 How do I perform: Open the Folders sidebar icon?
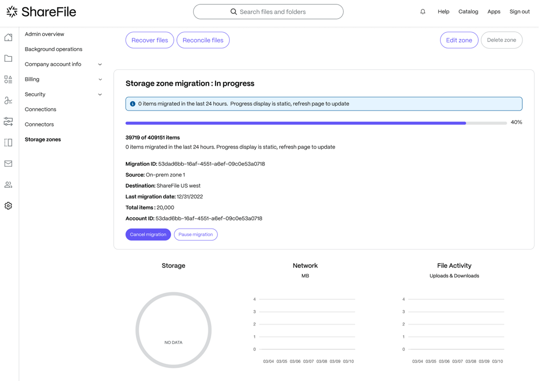coord(8,58)
